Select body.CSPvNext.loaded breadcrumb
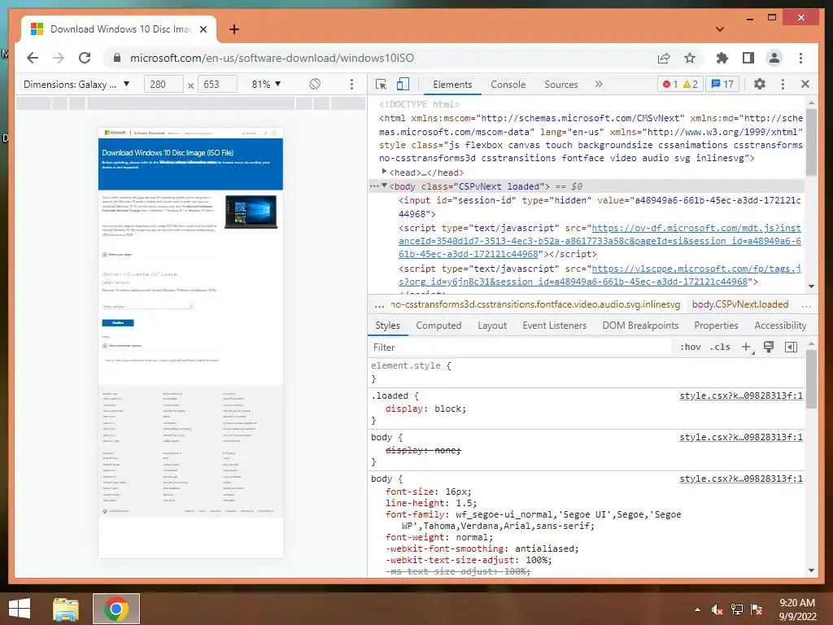 coord(740,304)
